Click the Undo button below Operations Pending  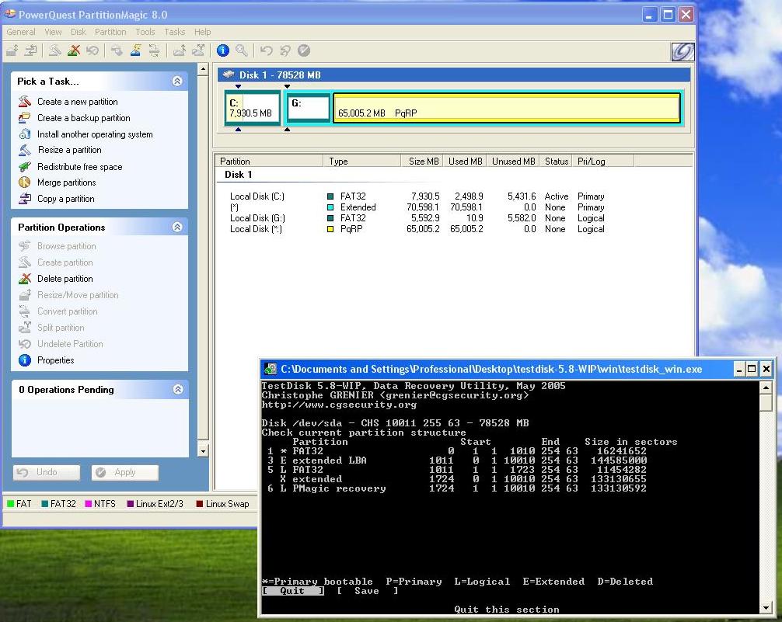47,472
